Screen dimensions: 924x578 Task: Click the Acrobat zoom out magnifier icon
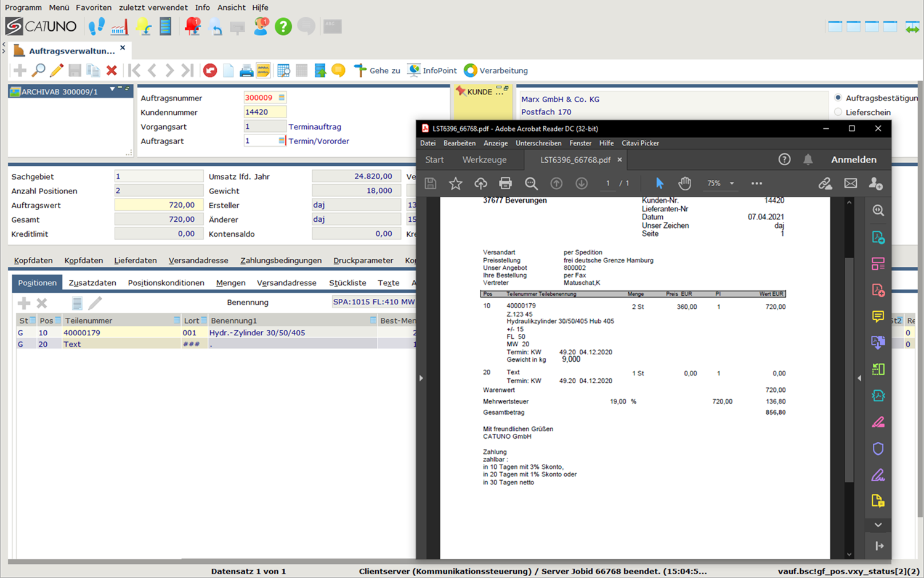pos(531,184)
